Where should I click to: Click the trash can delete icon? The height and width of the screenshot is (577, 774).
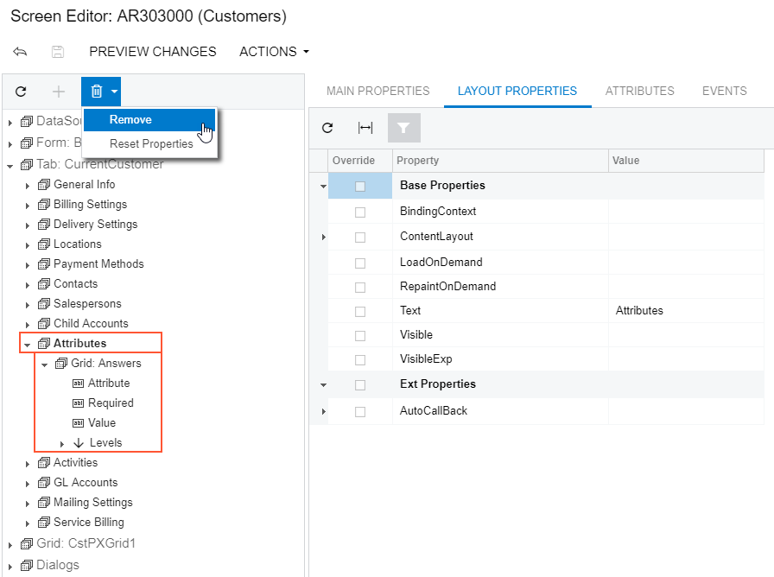[97, 91]
